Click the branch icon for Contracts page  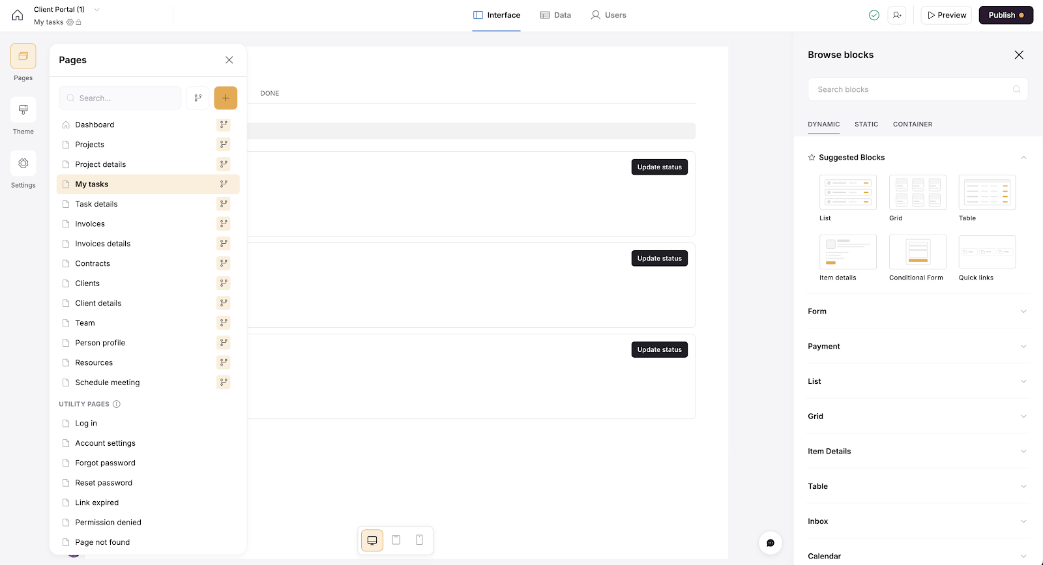pyautogui.click(x=224, y=263)
